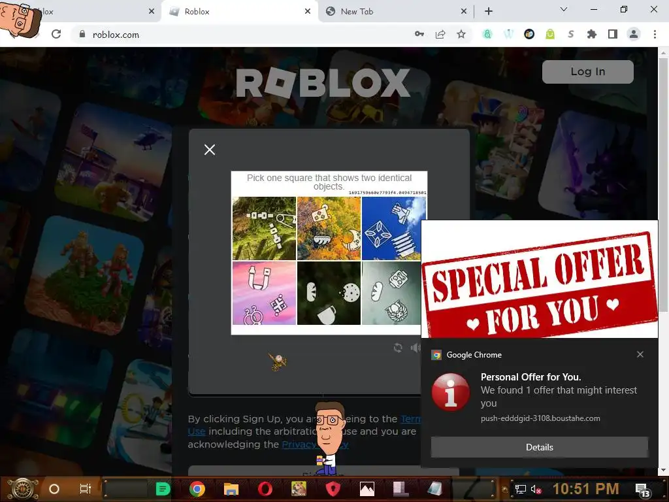Reload the Roblox page
669x502 pixels.
pyautogui.click(x=56, y=34)
